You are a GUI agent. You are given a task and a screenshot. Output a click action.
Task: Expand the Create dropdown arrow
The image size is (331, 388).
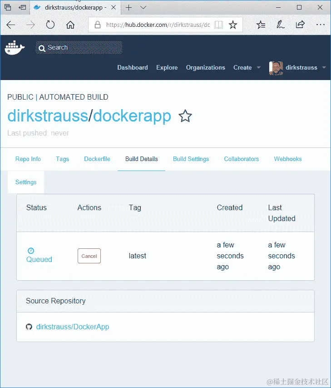tap(259, 67)
